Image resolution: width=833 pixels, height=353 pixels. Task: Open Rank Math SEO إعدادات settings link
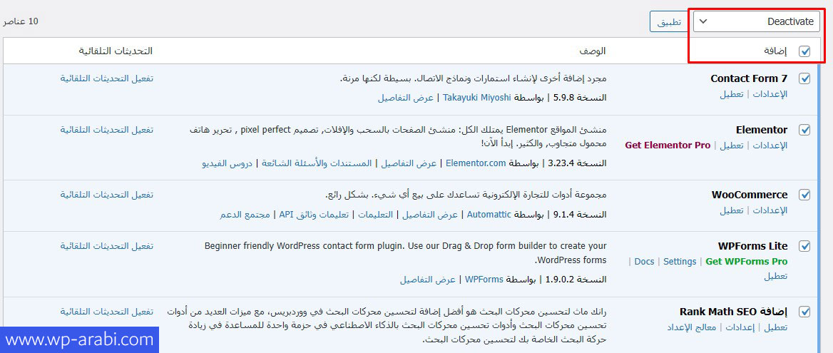(740, 327)
